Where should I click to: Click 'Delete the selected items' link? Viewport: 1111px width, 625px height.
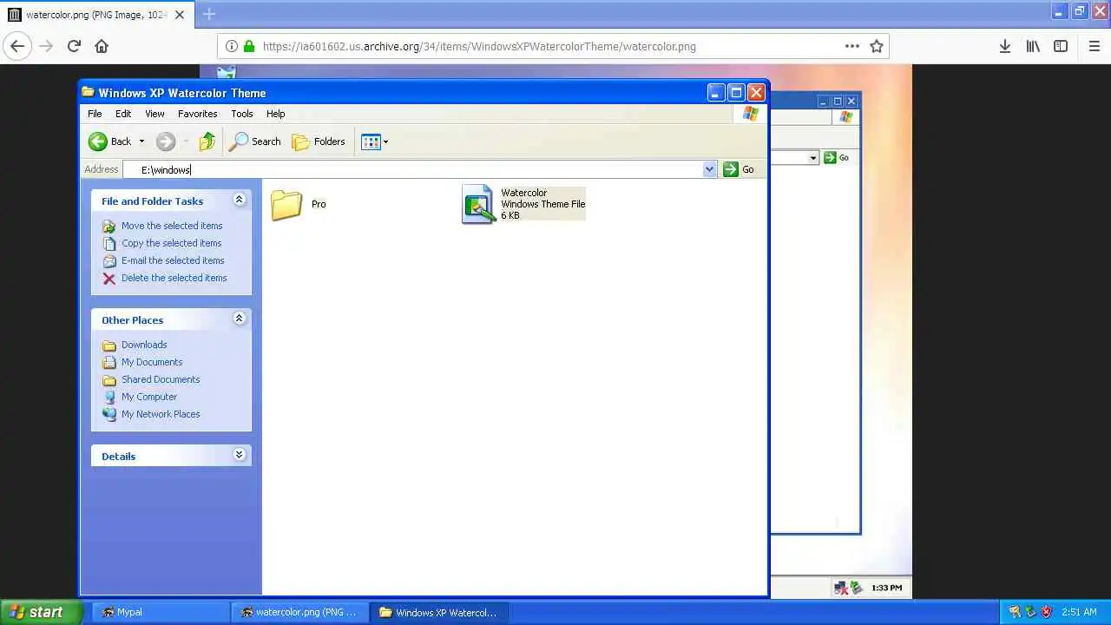pyautogui.click(x=174, y=278)
